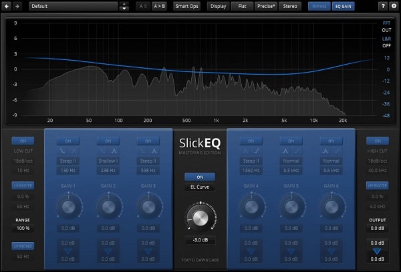Open the settings gear icon
Image resolution: width=401 pixels, height=272 pixels.
393,6
